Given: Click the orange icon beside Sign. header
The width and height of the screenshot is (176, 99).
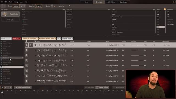Looking at the screenshot, I should pyautogui.click(x=165, y=9).
